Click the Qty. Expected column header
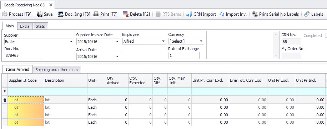Viewport: 327px width, 129px height. pos(141,80)
